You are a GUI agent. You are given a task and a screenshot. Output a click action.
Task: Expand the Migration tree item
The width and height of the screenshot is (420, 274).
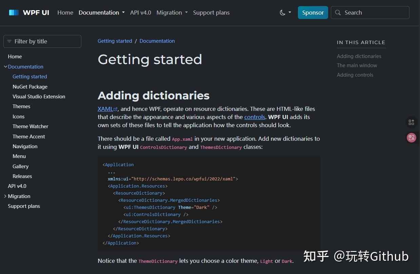point(5,196)
